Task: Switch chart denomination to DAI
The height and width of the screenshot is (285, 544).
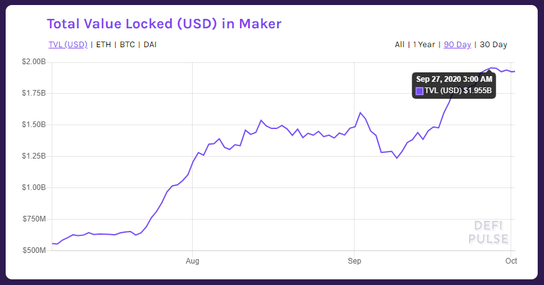Action: click(150, 45)
